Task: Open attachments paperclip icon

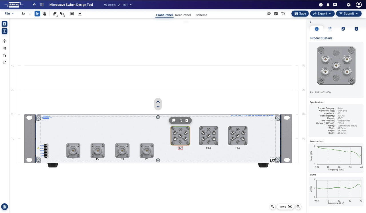Action: tap(269, 14)
